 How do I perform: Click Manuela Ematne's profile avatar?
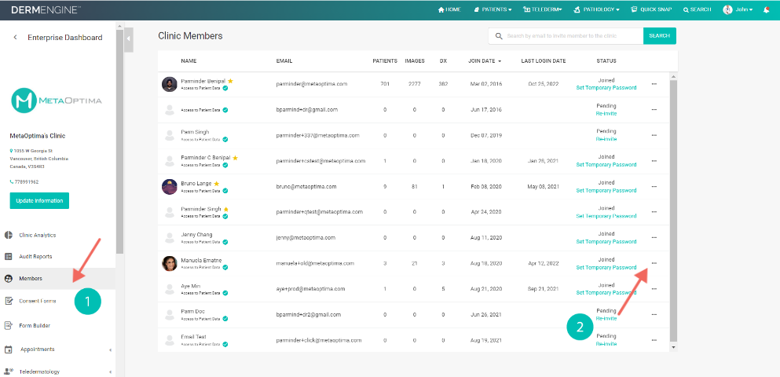169,263
